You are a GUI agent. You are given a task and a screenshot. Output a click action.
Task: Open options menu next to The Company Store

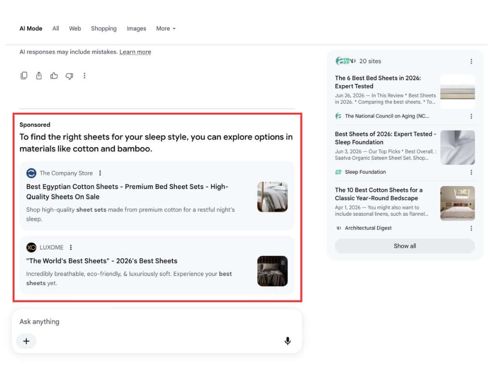tap(100, 173)
